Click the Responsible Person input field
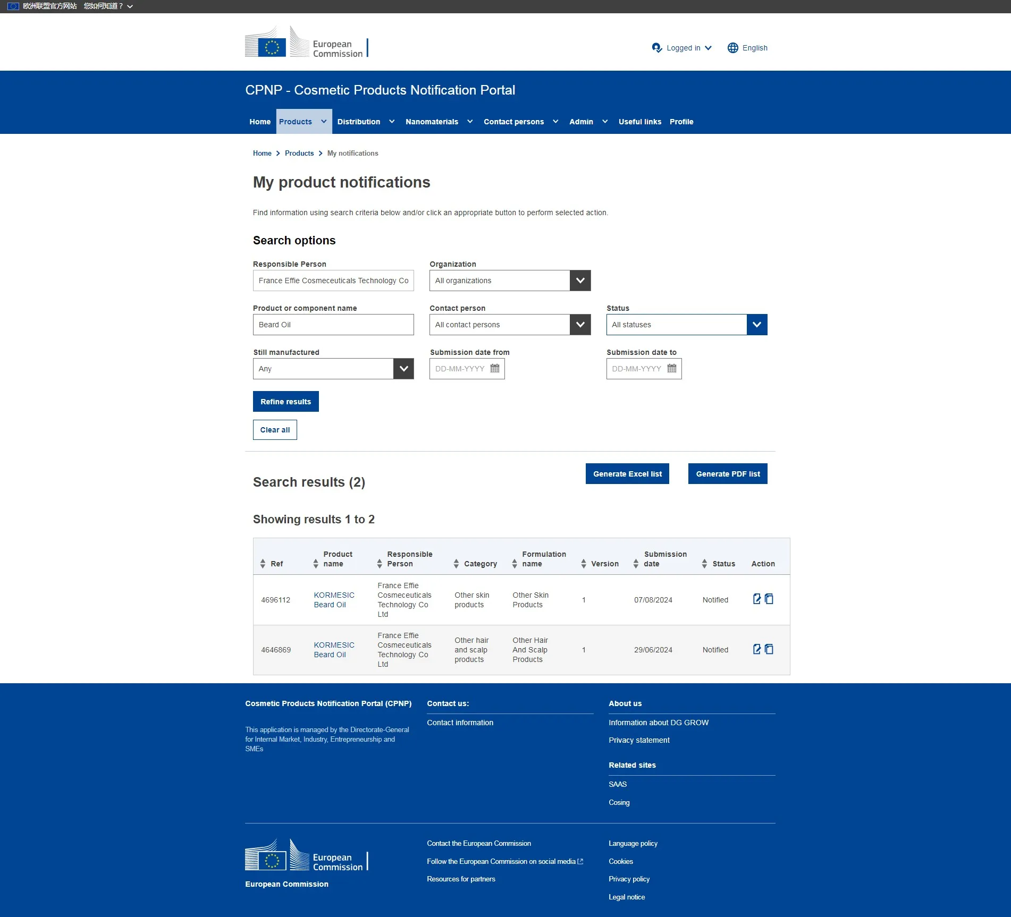The height and width of the screenshot is (917, 1011). [333, 281]
